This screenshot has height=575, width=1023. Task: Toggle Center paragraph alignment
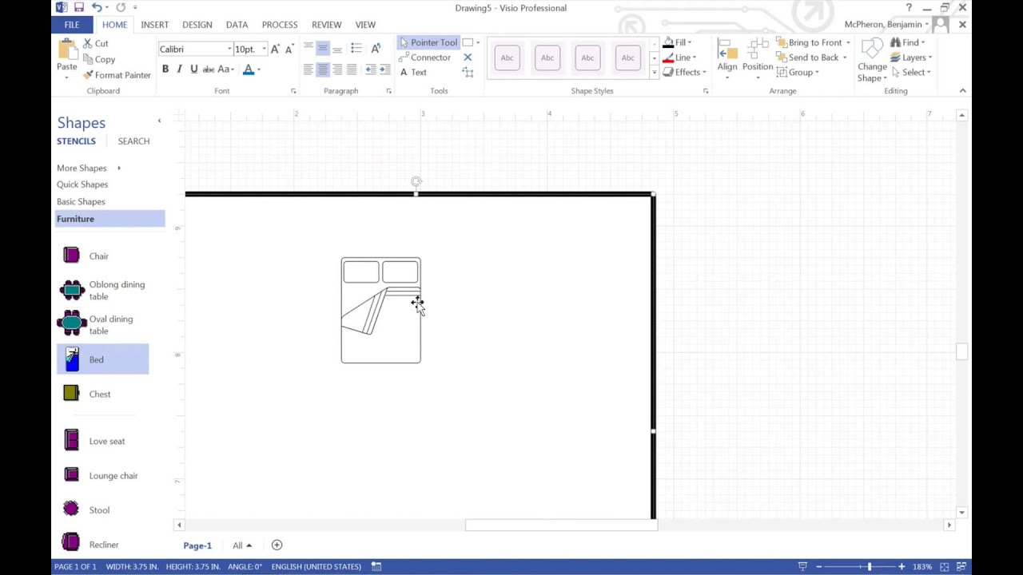[x=323, y=69]
